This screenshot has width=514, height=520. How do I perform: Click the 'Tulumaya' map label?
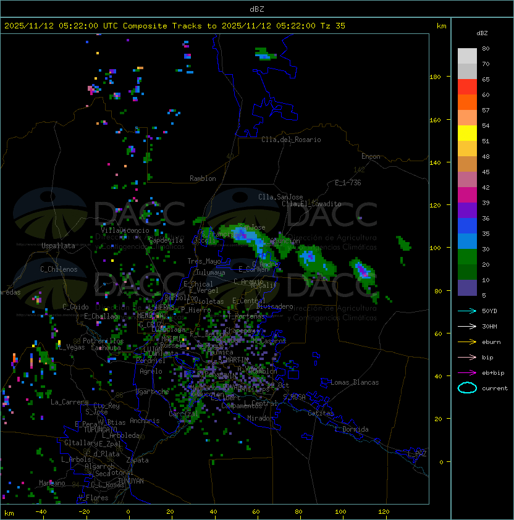[x=211, y=272]
